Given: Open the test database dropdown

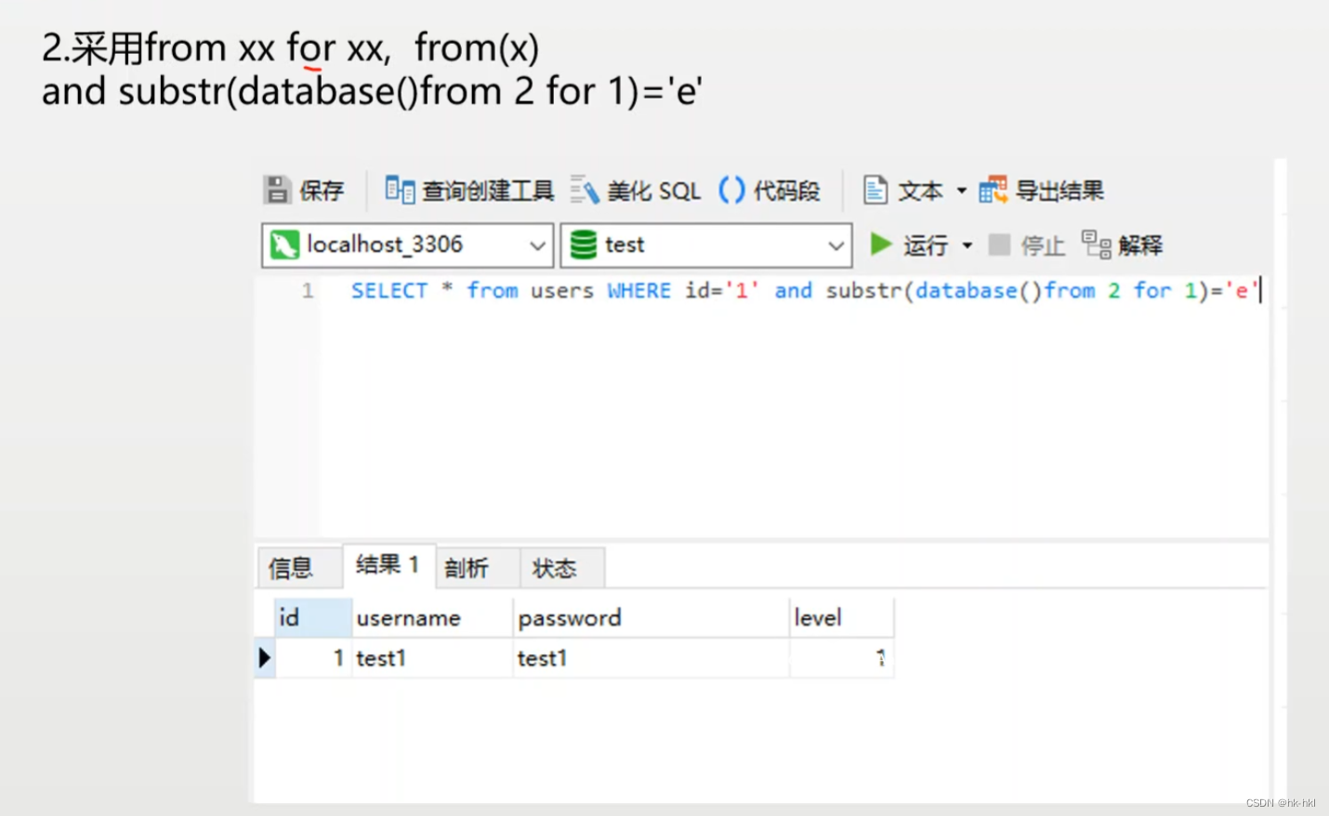Looking at the screenshot, I should point(836,246).
